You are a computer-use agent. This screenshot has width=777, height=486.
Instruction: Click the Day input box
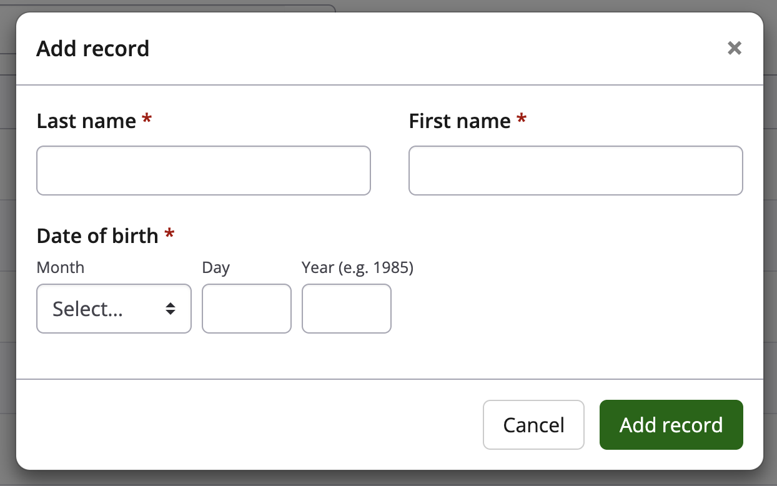click(x=246, y=309)
